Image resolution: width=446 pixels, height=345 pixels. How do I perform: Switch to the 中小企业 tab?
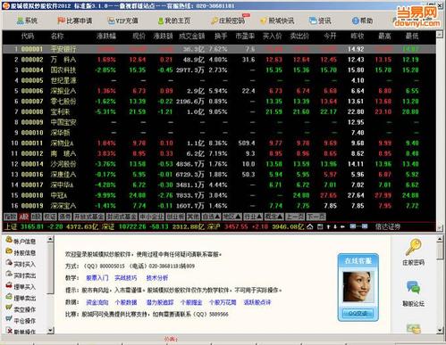coord(151,217)
